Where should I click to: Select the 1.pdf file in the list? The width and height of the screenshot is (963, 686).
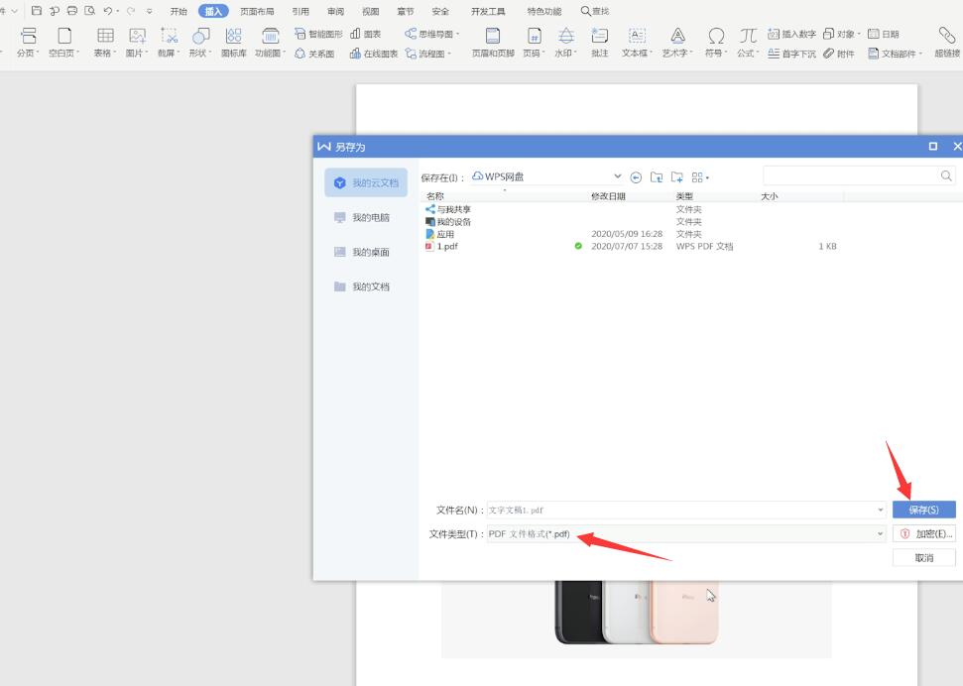pyautogui.click(x=631, y=246)
